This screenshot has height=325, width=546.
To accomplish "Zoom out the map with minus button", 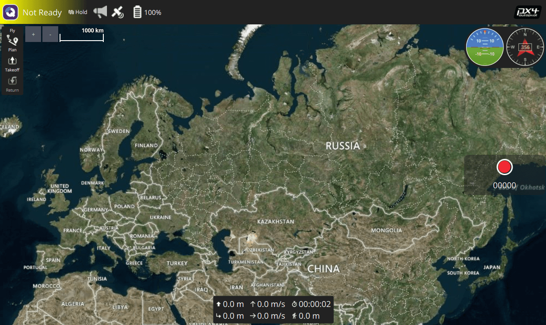I will tap(50, 34).
